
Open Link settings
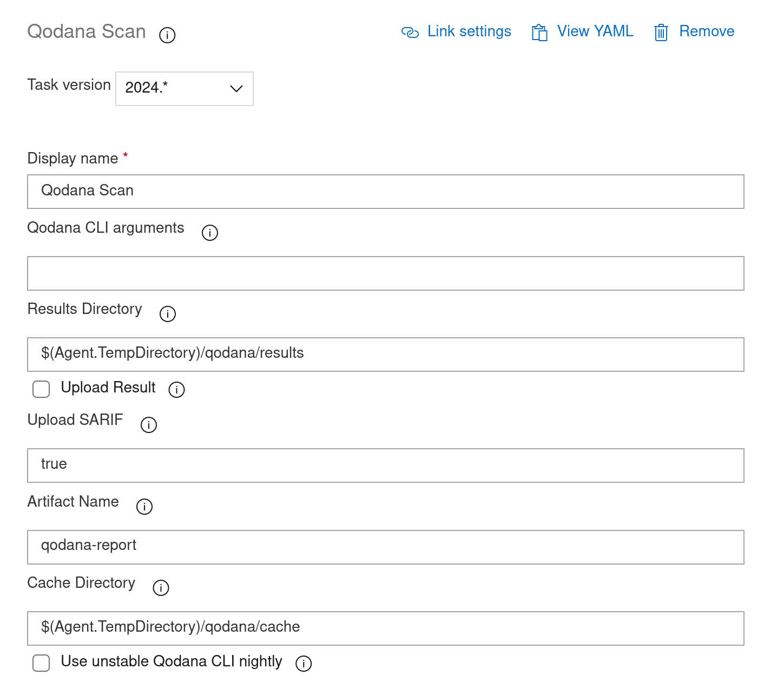[456, 31]
